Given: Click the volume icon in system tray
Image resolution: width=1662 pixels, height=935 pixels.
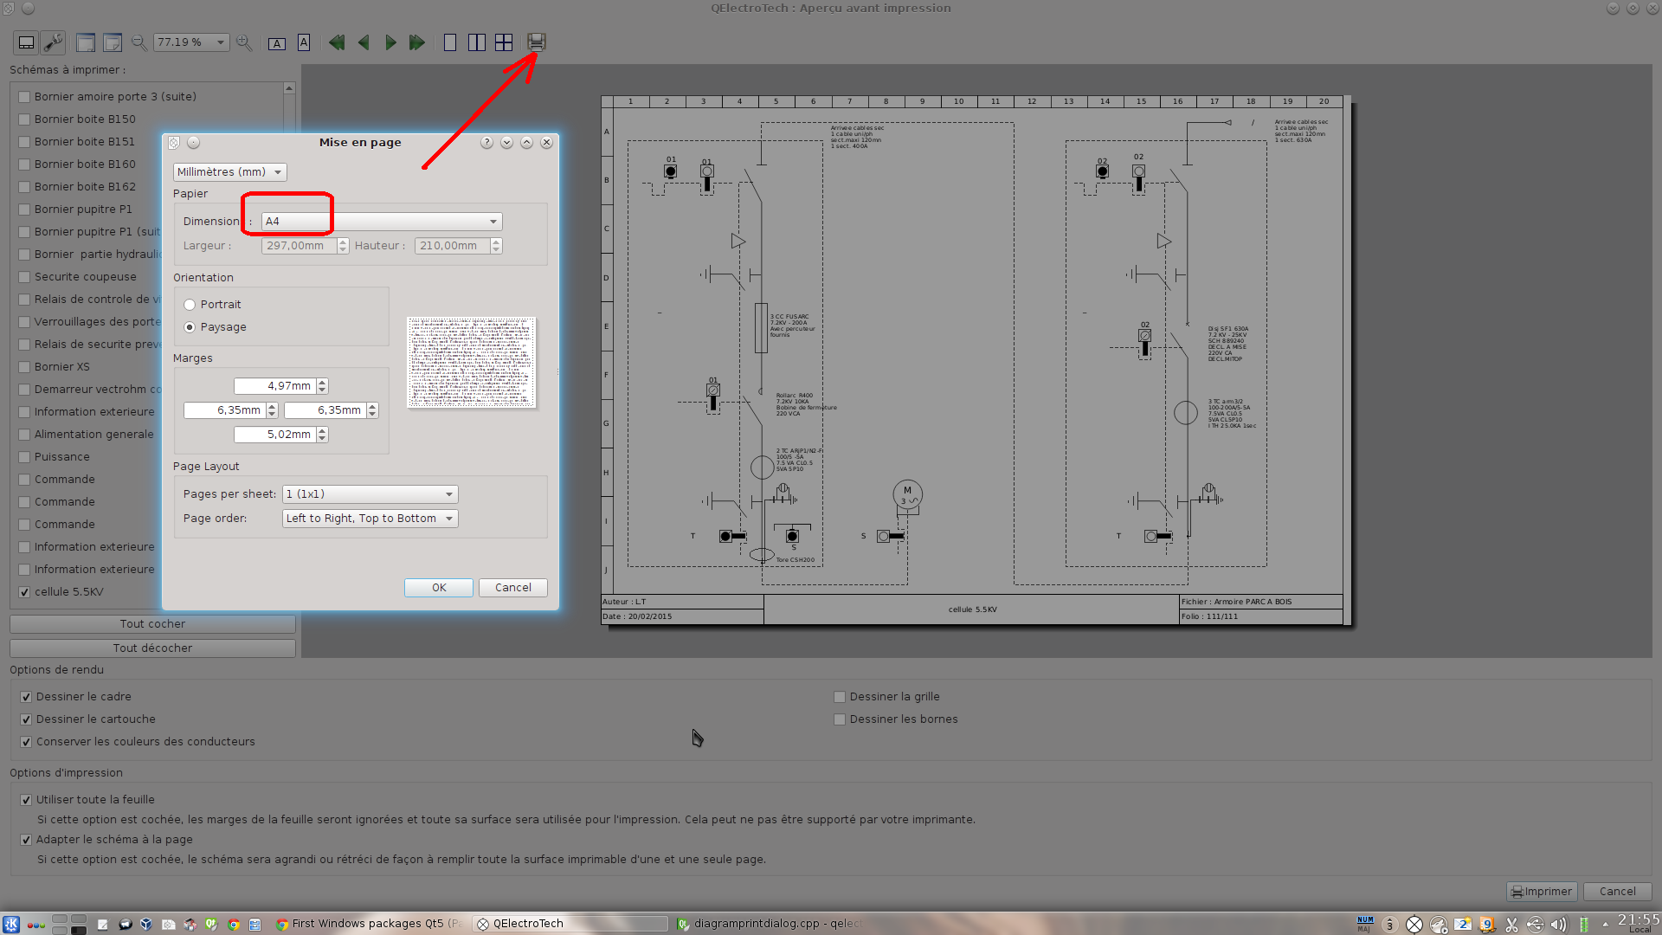Looking at the screenshot, I should [x=1558, y=925].
